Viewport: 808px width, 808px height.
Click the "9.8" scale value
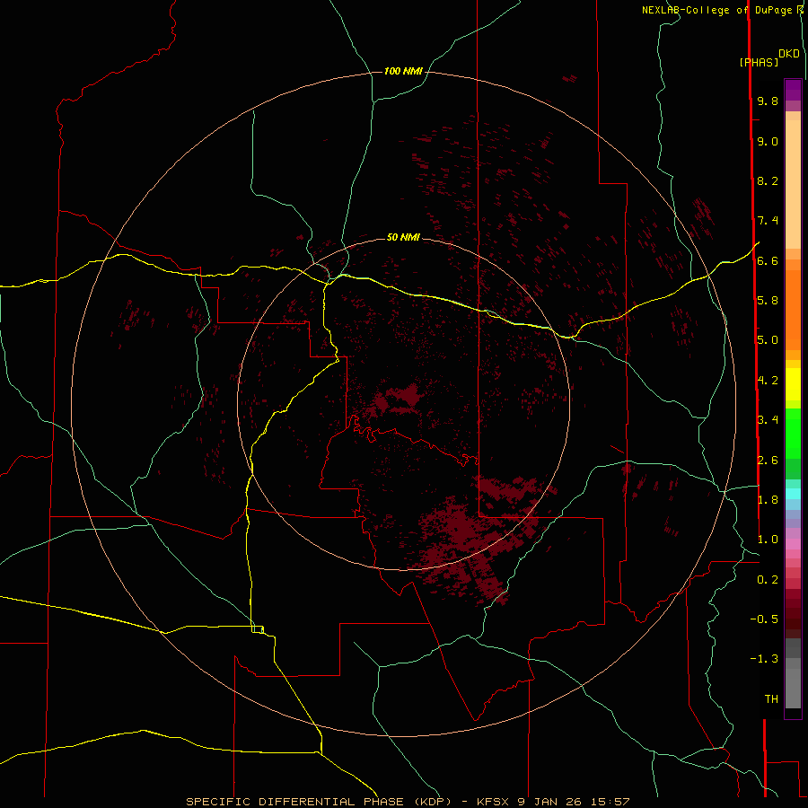click(768, 101)
